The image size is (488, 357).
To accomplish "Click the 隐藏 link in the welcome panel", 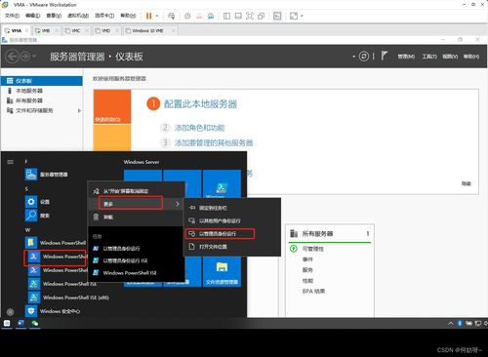I will (x=466, y=183).
